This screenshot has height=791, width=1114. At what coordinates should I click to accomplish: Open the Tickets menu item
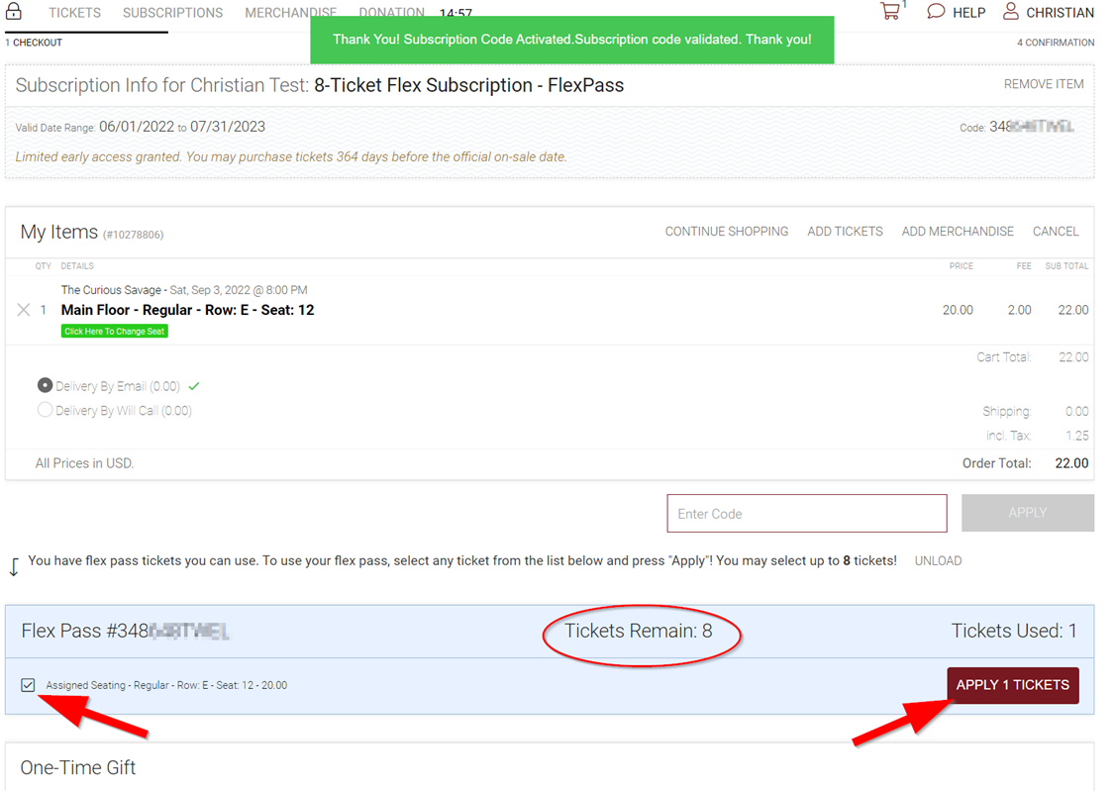pyautogui.click(x=74, y=13)
